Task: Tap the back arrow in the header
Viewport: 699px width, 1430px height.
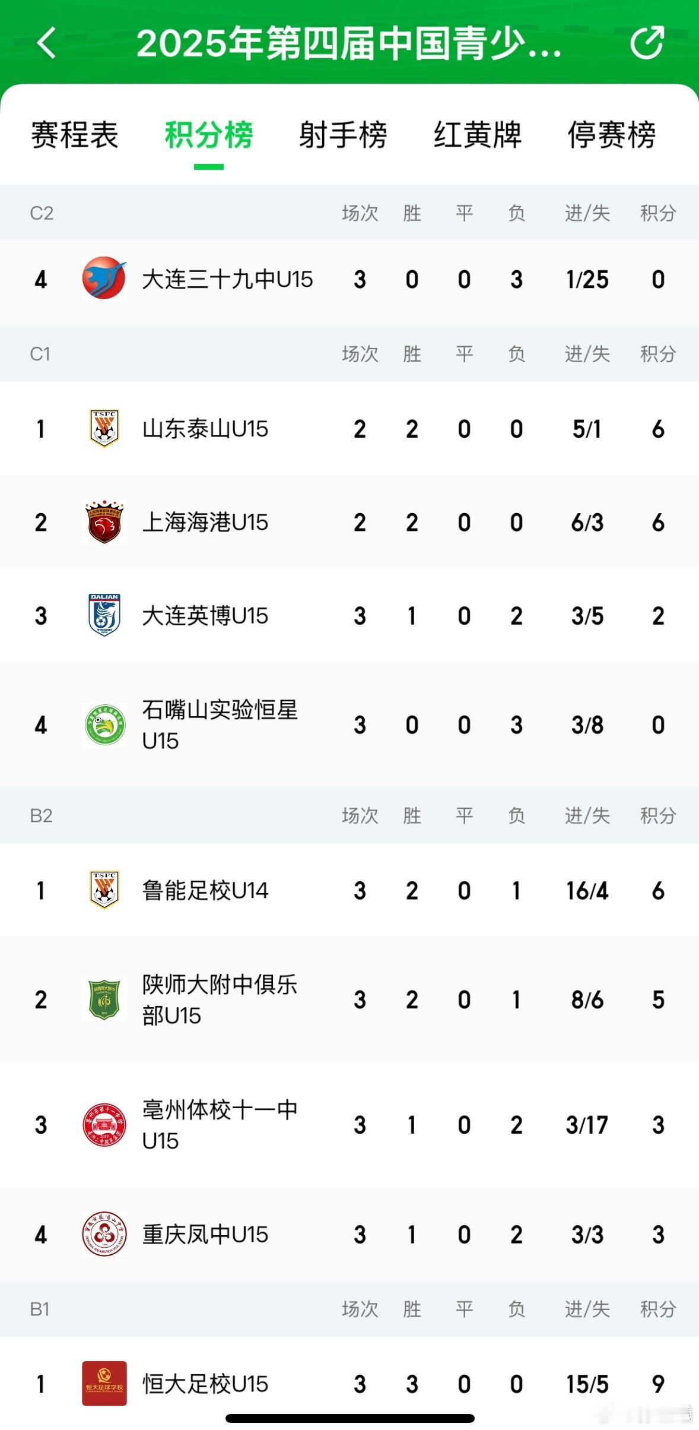Action: pos(47,43)
